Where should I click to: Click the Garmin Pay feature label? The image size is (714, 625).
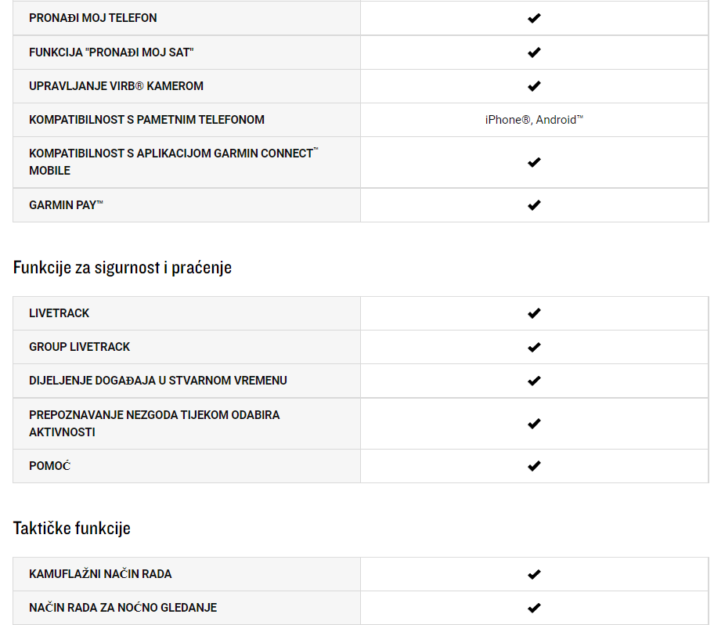(66, 205)
